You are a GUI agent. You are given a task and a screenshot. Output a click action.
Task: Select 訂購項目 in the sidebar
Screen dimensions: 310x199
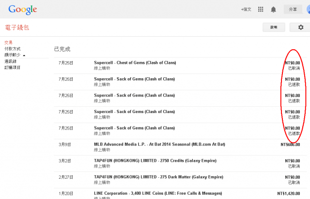[12, 68]
